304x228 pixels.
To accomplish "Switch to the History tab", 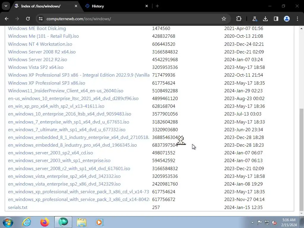I will point(98,6).
